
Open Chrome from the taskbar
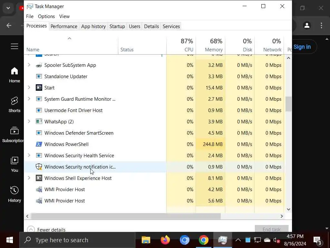click(x=204, y=240)
